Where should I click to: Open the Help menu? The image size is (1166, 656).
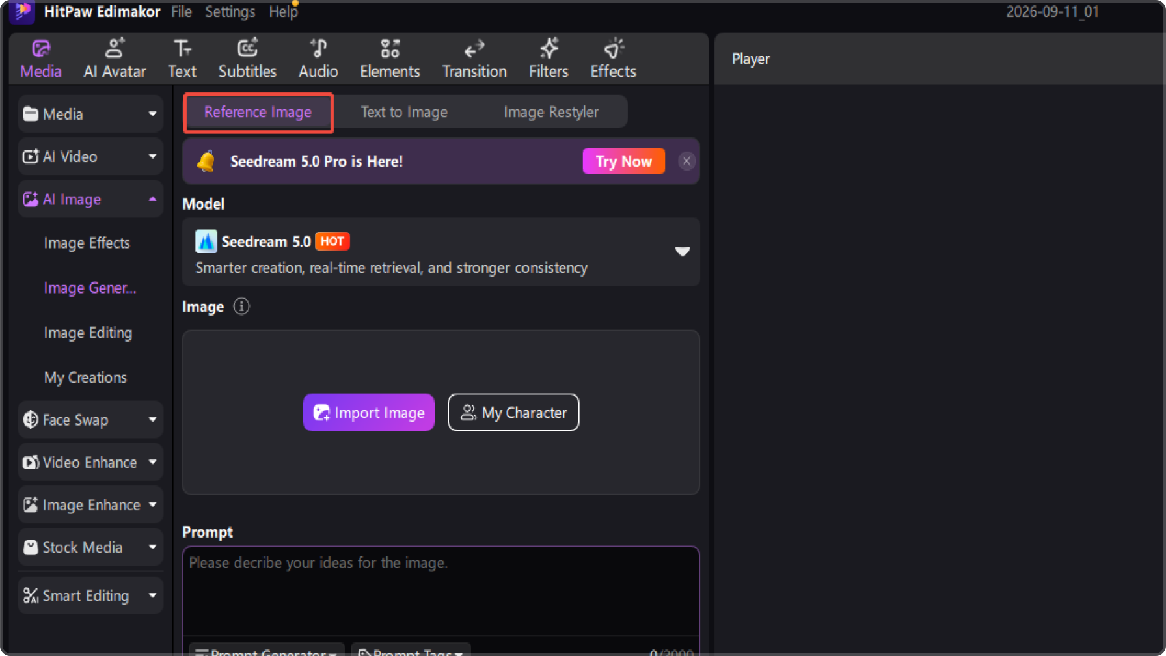click(283, 12)
